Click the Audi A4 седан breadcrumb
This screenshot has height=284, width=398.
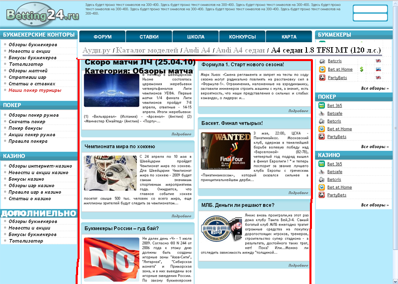240,50
